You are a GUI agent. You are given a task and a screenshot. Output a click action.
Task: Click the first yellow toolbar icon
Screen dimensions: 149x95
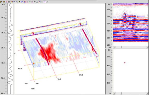[1, 2]
